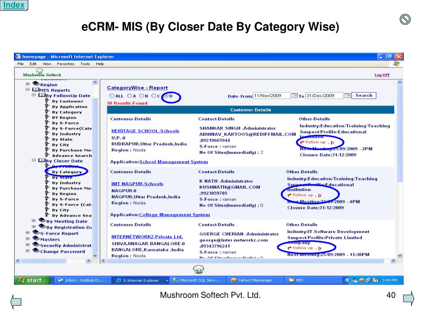Open the Help menu

coord(100,64)
